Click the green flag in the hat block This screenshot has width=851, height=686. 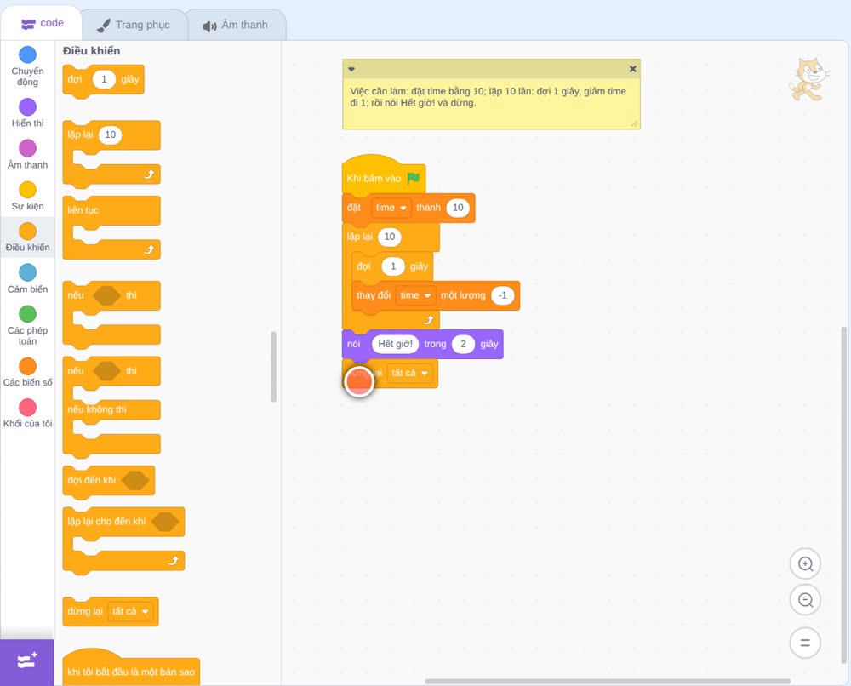414,178
